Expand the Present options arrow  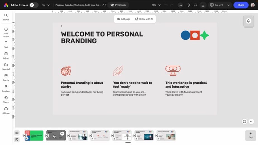coord(229,5)
